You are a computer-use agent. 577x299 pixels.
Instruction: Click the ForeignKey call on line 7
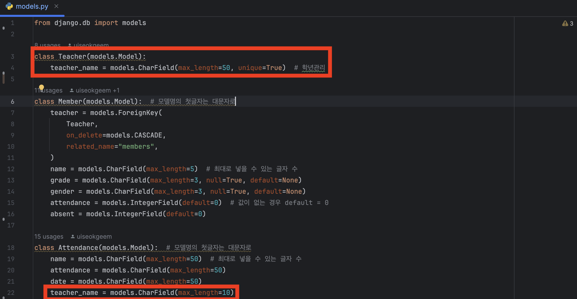coord(138,113)
